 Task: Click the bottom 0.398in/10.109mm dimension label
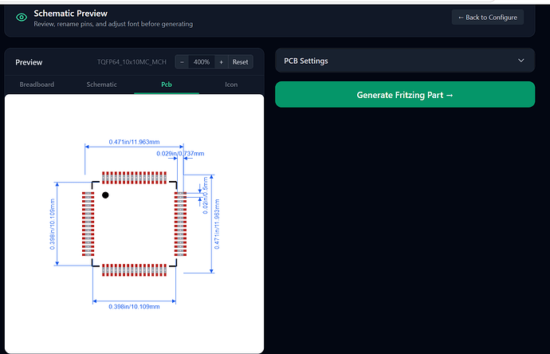(x=134, y=306)
